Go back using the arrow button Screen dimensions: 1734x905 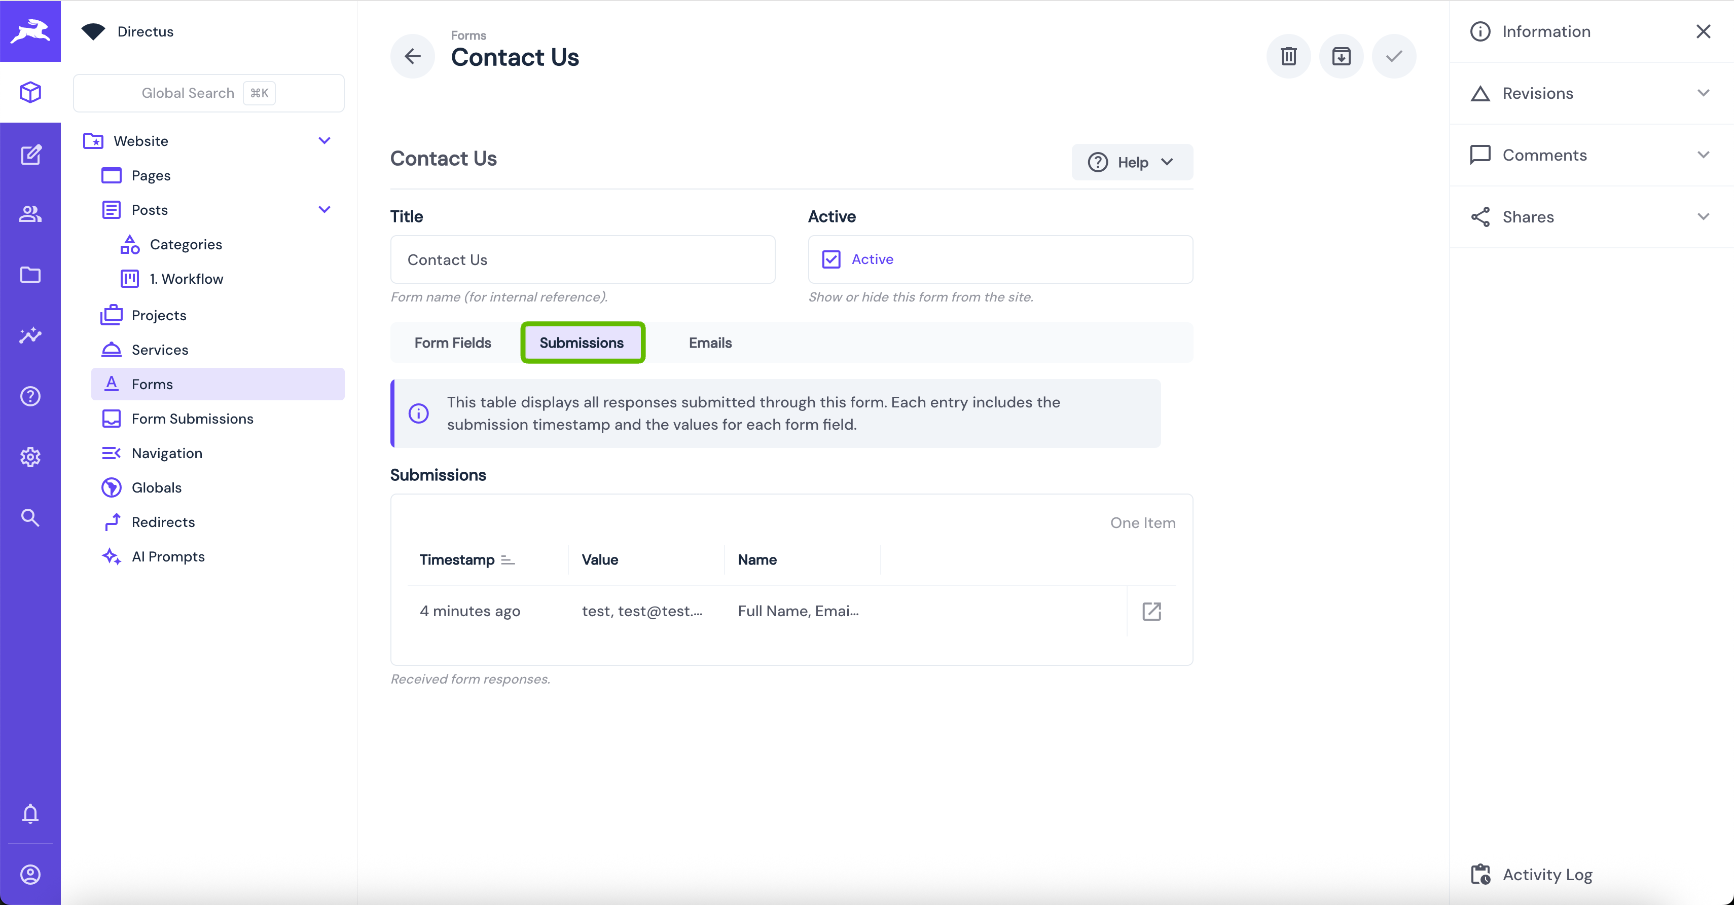pos(413,56)
